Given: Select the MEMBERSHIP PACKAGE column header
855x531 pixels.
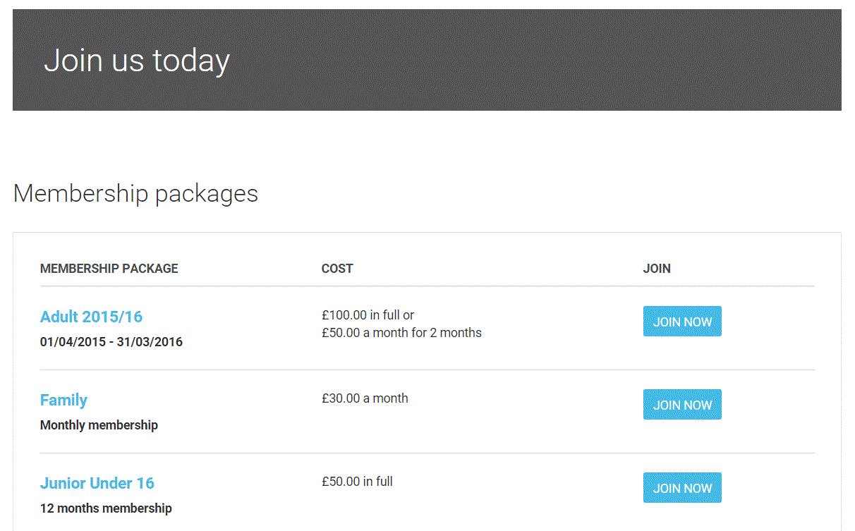Looking at the screenshot, I should click(109, 269).
